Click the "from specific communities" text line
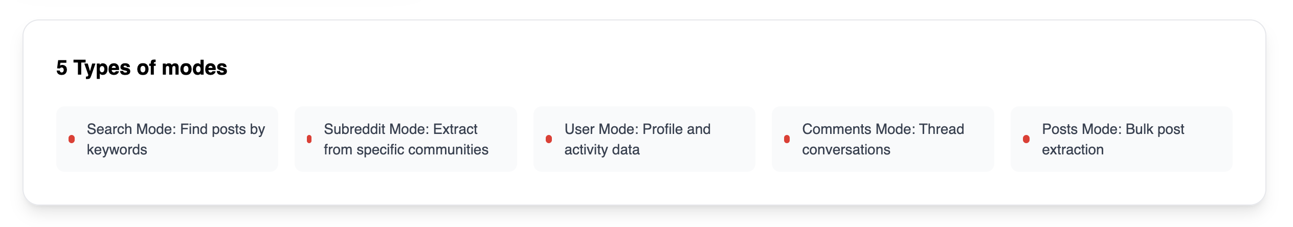The width and height of the screenshot is (1293, 227). (x=406, y=150)
